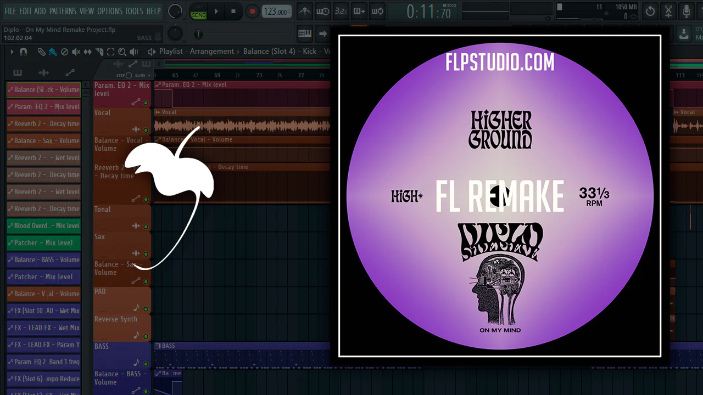This screenshot has width=703, height=395.
Task: Mute the PAD track LED
Action: point(146,309)
